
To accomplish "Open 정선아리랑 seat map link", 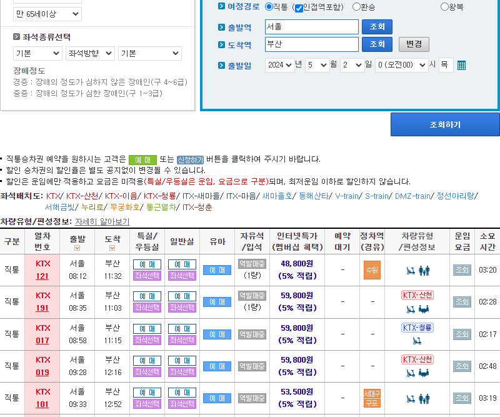I will point(456,196).
